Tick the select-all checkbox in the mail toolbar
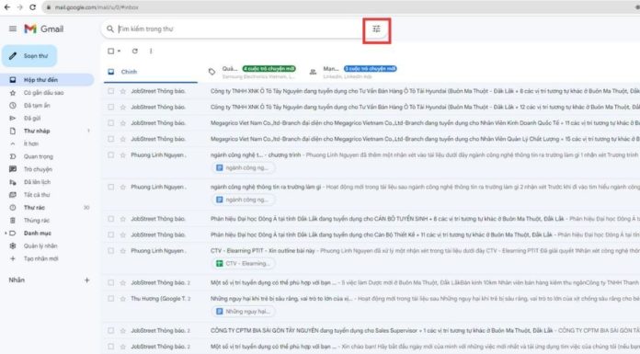Screen dimensions: 640x354 [110, 51]
